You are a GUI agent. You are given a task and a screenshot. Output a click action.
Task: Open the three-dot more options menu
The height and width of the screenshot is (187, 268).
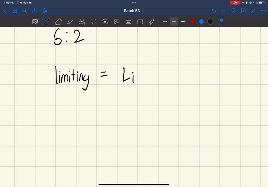[263, 11]
